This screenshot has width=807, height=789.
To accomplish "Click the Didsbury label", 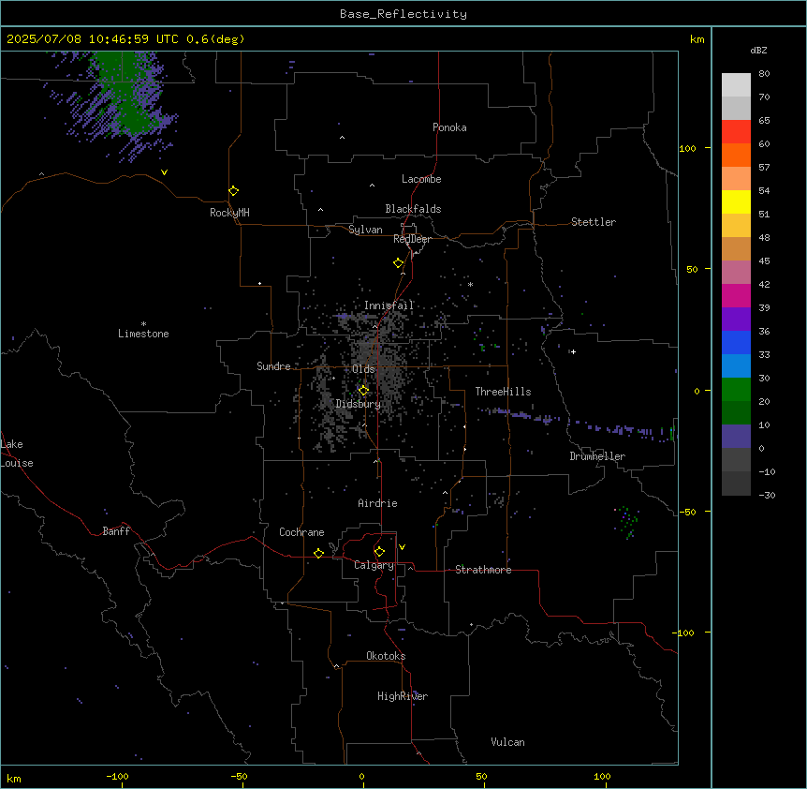I will pos(359,404).
